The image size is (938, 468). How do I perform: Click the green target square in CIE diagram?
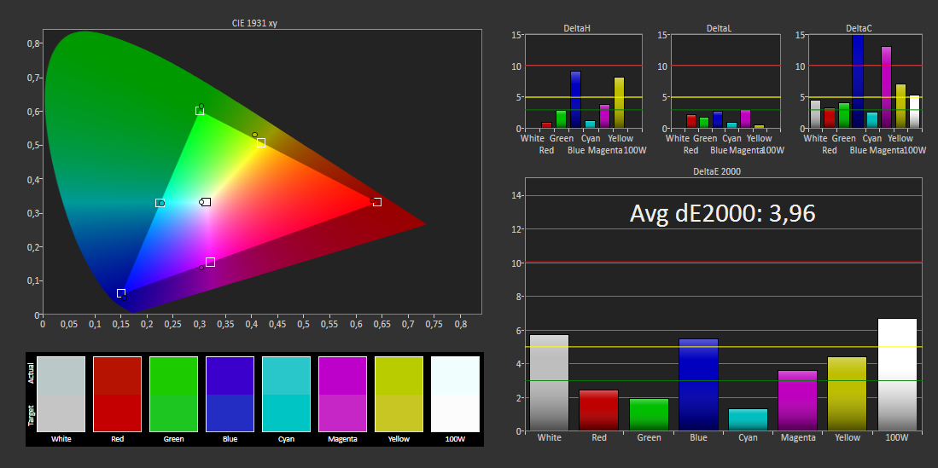199,111
